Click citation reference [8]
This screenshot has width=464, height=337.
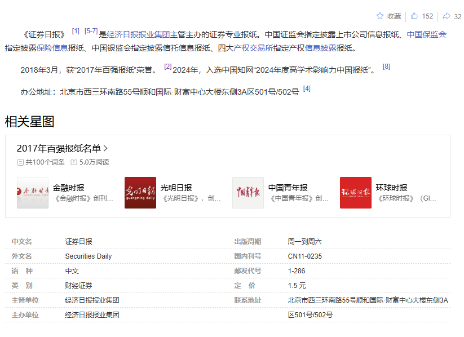pyautogui.click(x=386, y=66)
